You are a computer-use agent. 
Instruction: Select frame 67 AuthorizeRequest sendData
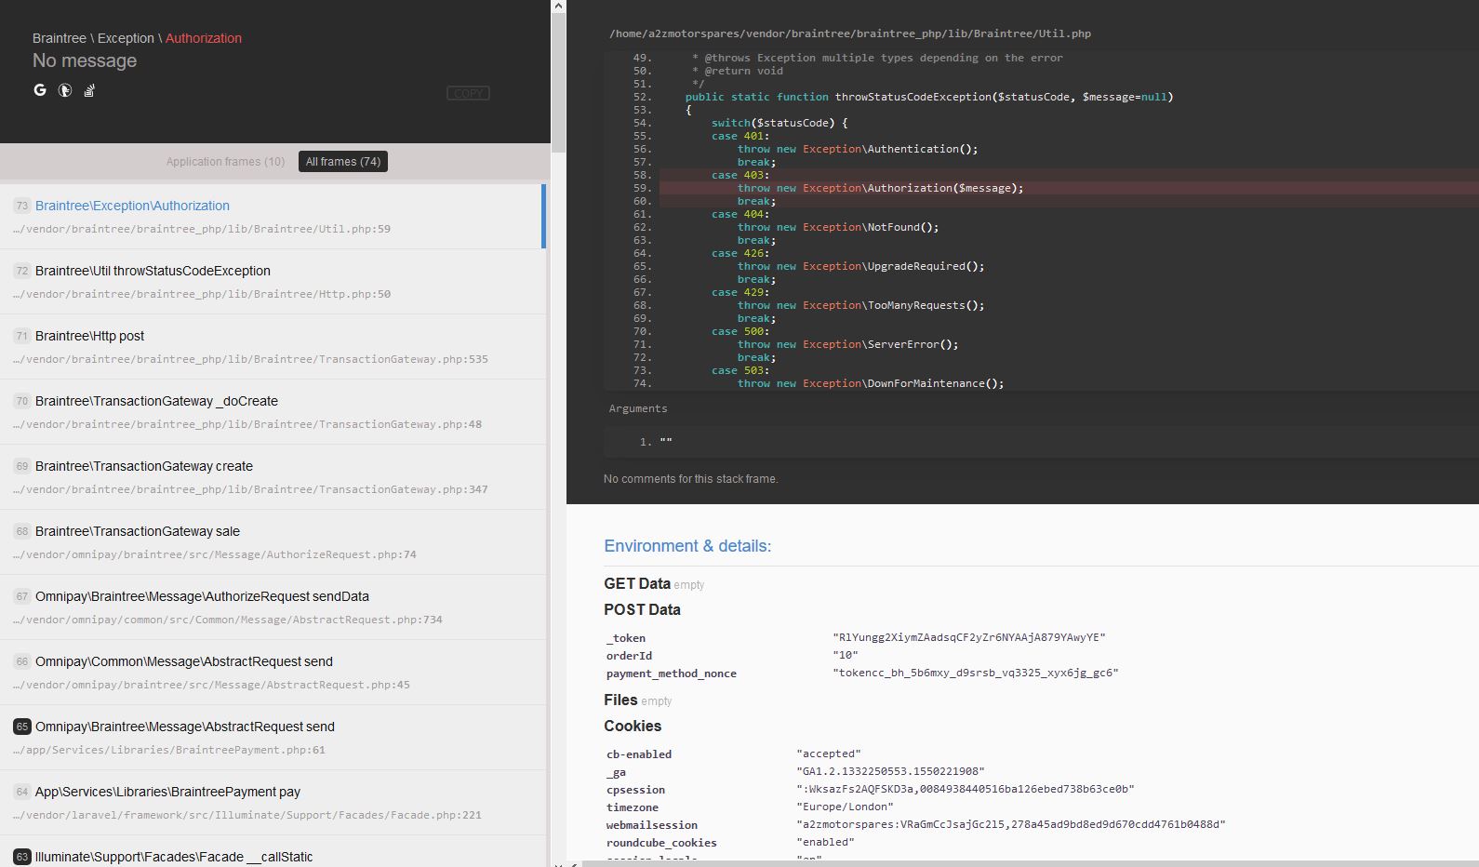tap(273, 607)
